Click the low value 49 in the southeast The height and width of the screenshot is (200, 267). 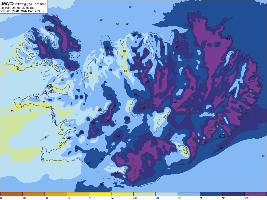click(x=186, y=154)
